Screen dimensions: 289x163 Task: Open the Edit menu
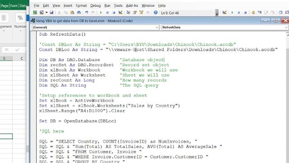click(x=46, y=5)
